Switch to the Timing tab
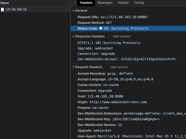Screen dimensions: 186x139 [139, 3]
